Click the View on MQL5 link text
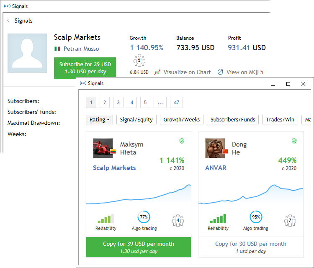Image resolution: width=314 pixels, height=268 pixels. 245,72
